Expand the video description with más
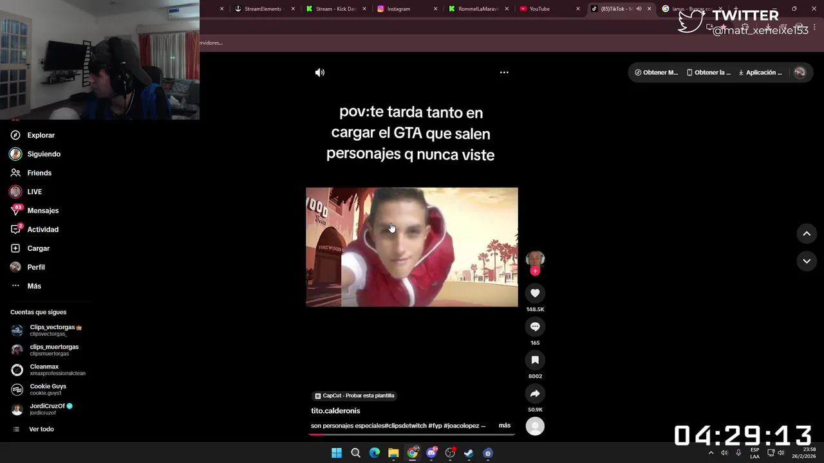This screenshot has width=824, height=463. (x=505, y=425)
